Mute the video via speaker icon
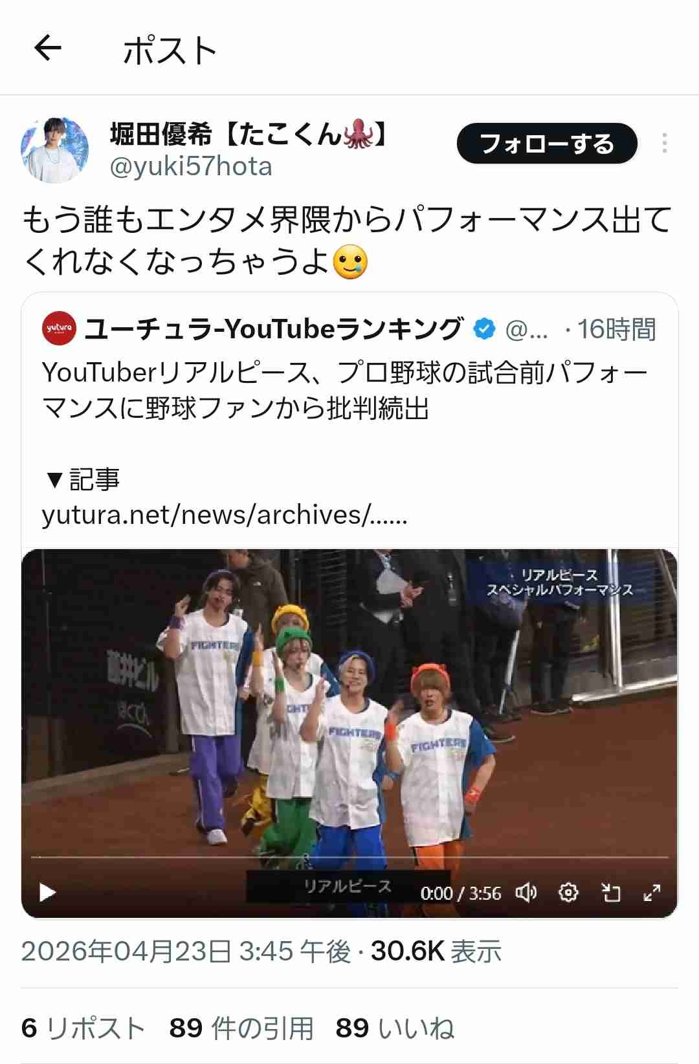Screen dimensions: 699x1064 526,893
